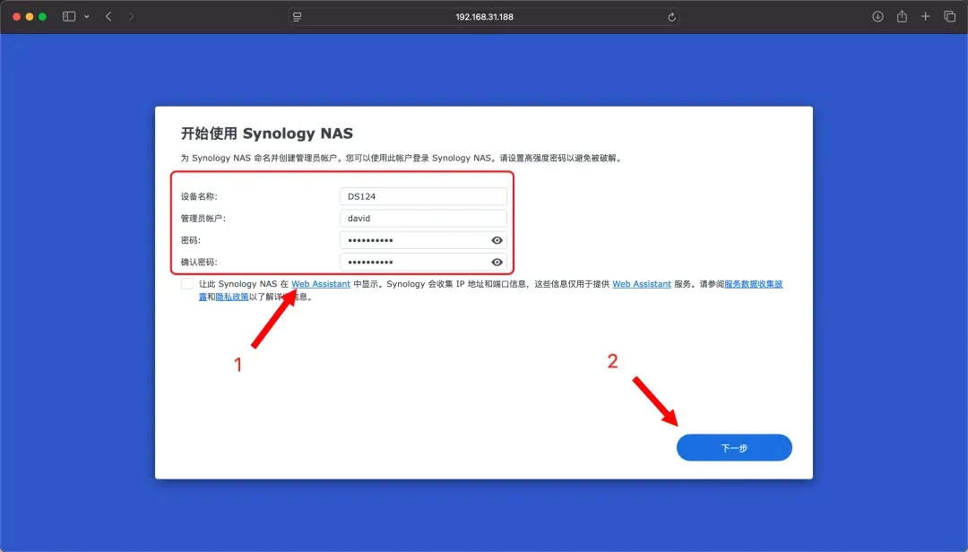The image size is (968, 552).
Task: Click the instruction text starting 为 Synology NAS 命名
Action: click(402, 158)
